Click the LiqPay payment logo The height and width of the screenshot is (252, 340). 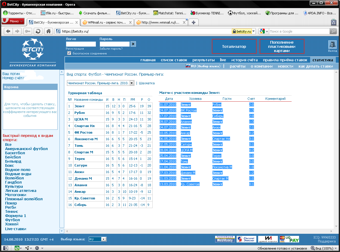coord(289,239)
